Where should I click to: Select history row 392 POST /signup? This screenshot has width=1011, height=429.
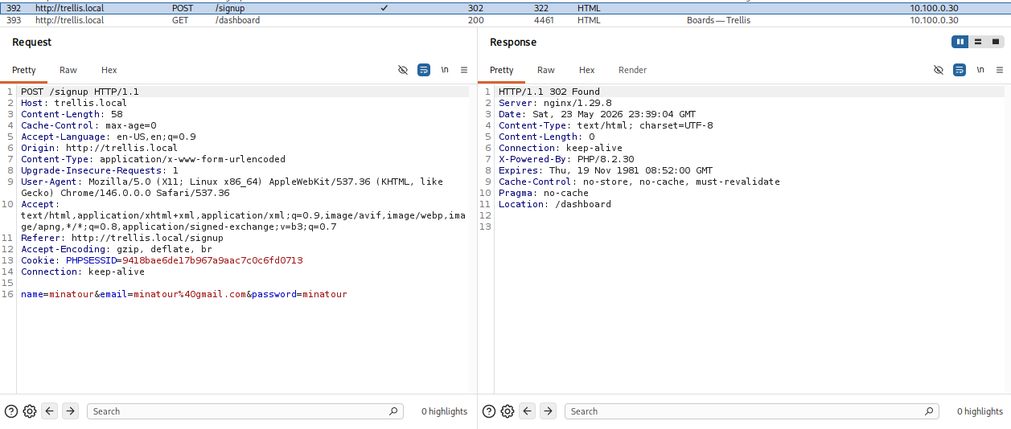[505, 8]
